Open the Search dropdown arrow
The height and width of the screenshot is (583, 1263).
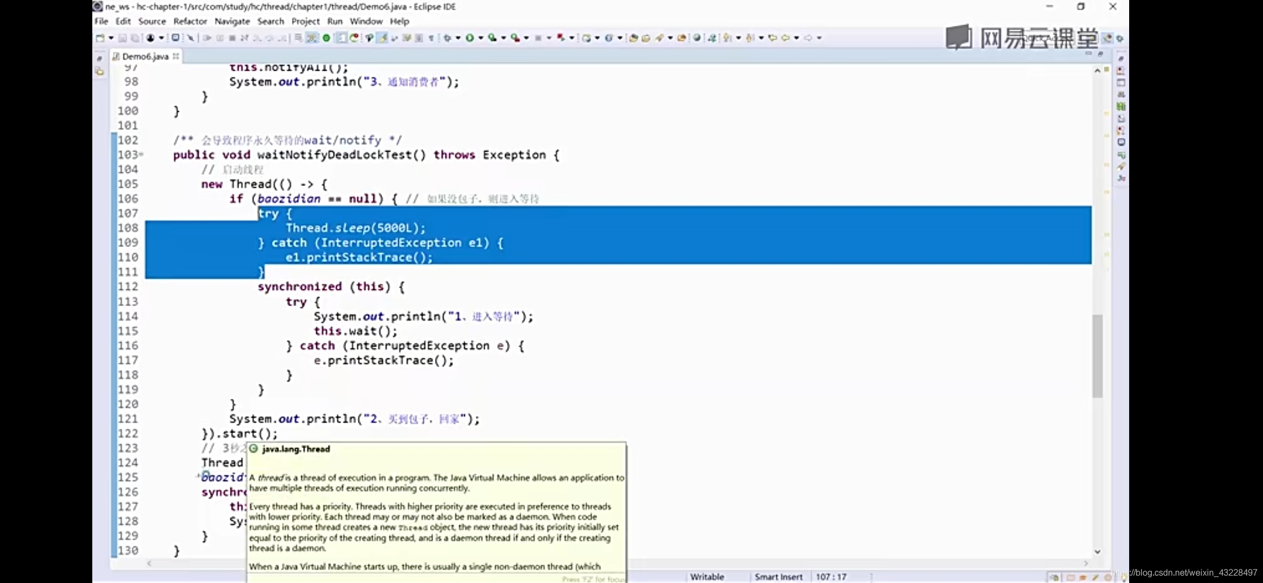click(x=670, y=38)
